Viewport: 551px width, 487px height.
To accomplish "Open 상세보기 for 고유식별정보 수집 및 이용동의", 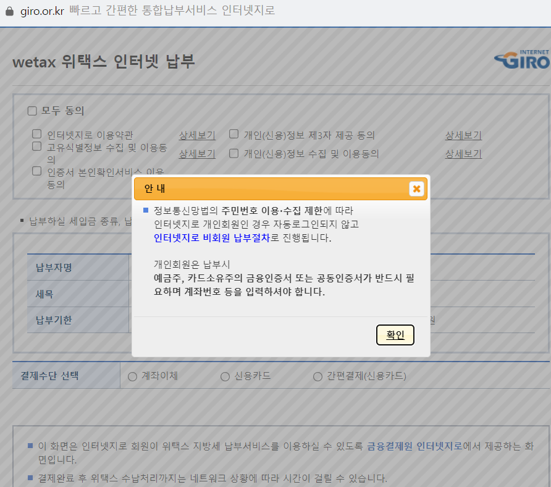I will pos(197,154).
